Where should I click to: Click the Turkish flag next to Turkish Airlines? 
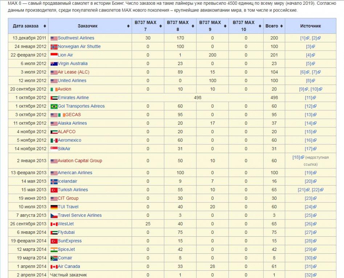point(54,190)
